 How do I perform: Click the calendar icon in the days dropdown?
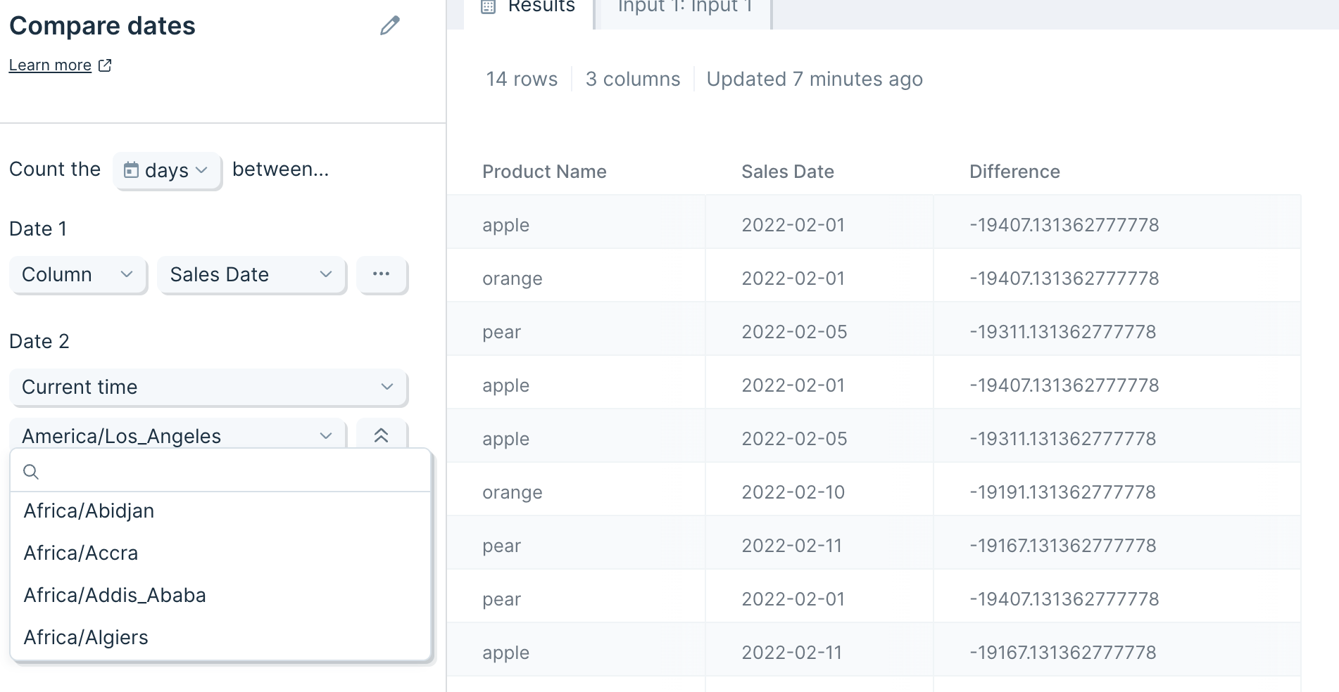[131, 170]
